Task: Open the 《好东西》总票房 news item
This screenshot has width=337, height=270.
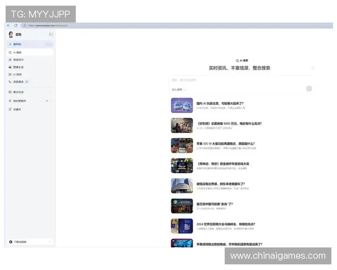Action: click(216, 125)
